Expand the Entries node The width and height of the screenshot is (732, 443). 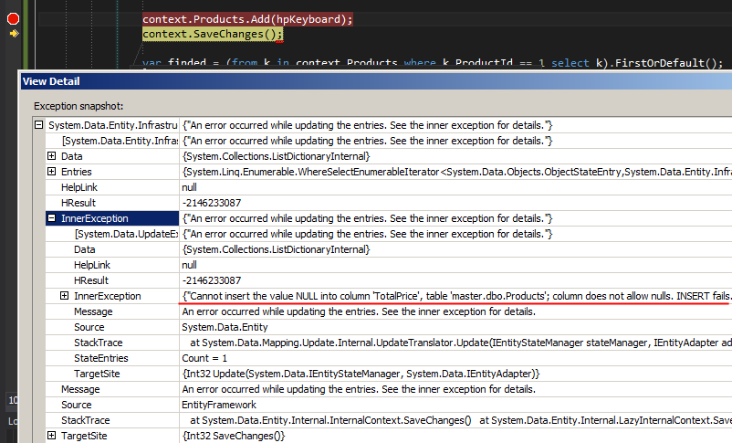click(52, 172)
